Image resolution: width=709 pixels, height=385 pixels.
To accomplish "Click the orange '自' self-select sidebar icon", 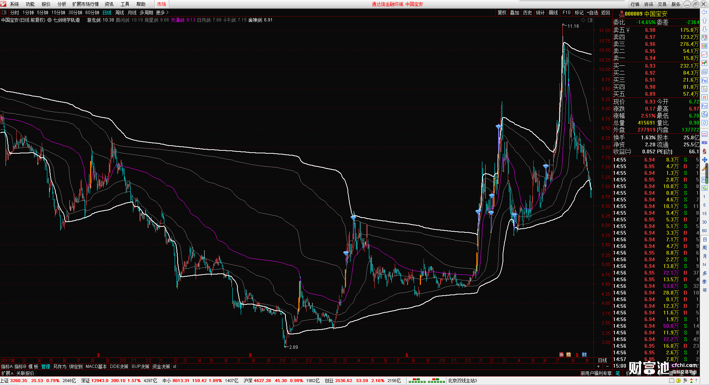I will point(705,97).
